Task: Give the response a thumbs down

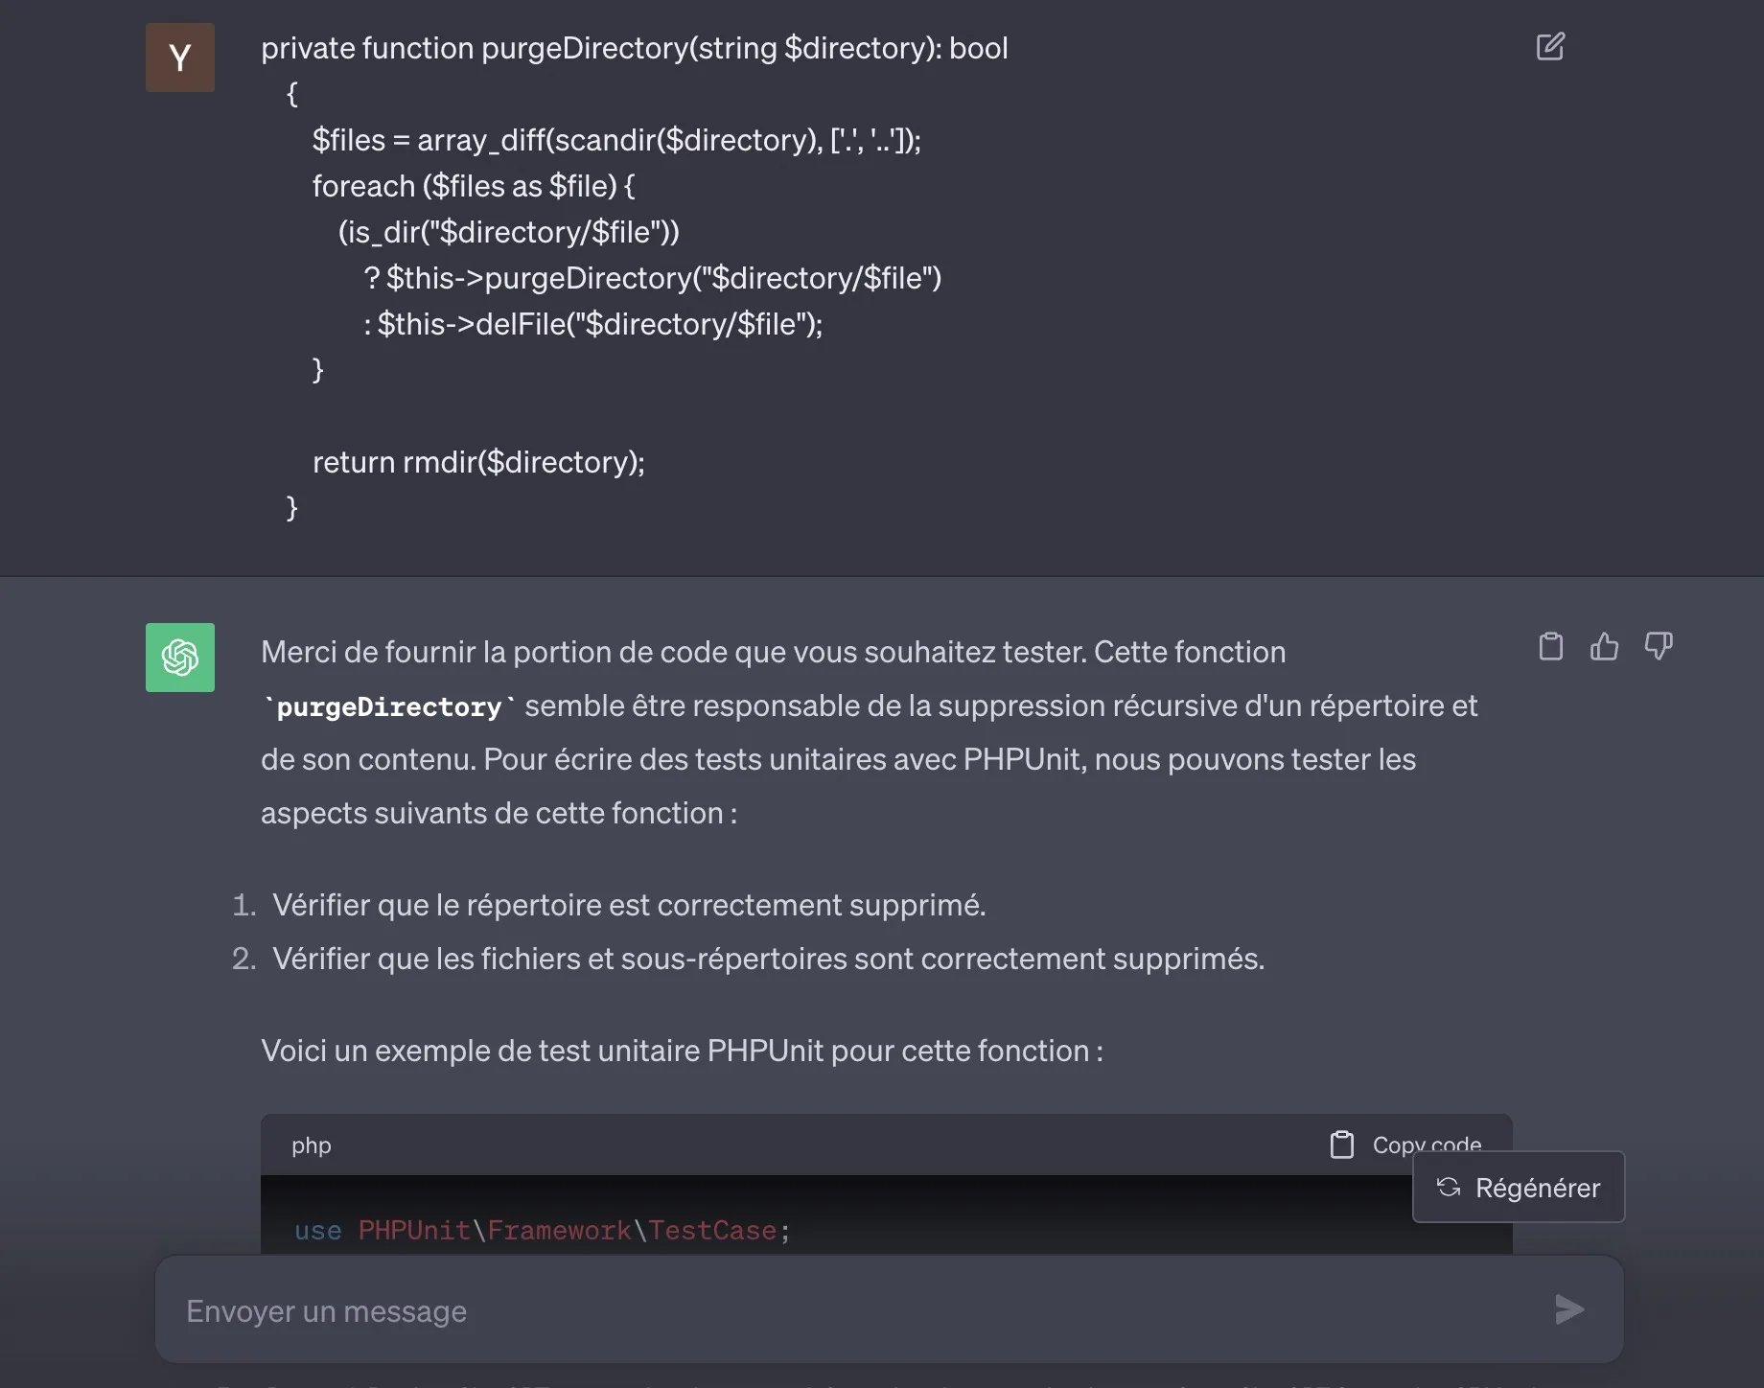Action: click(x=1659, y=647)
